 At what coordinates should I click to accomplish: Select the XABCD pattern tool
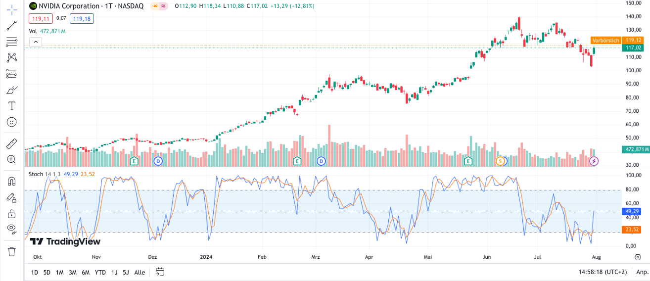[x=12, y=57]
